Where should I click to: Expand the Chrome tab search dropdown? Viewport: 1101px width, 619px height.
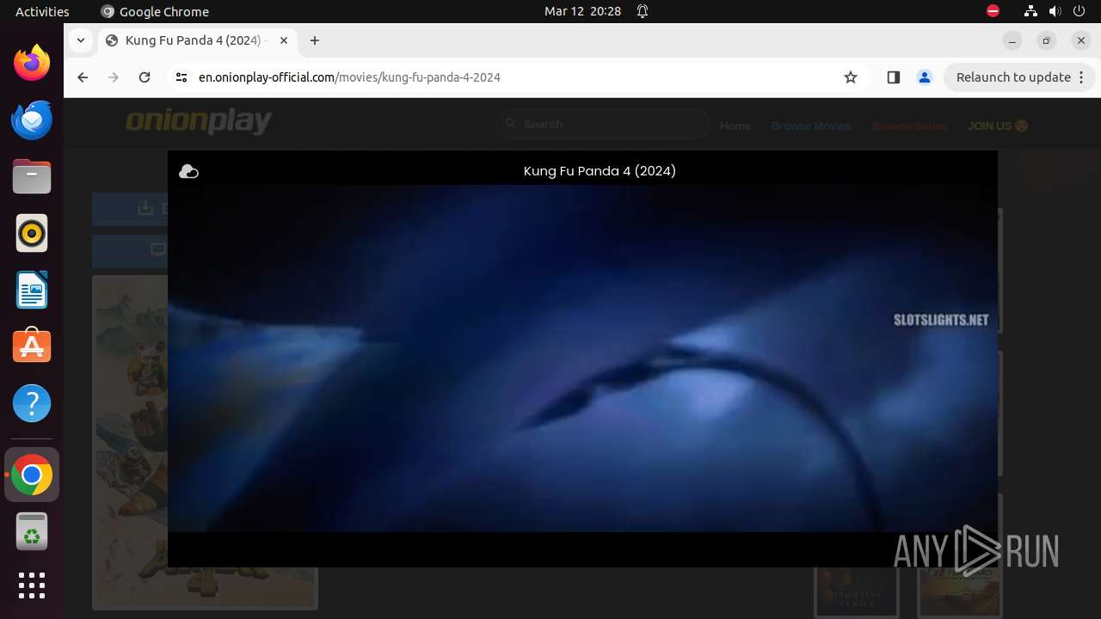(x=80, y=40)
